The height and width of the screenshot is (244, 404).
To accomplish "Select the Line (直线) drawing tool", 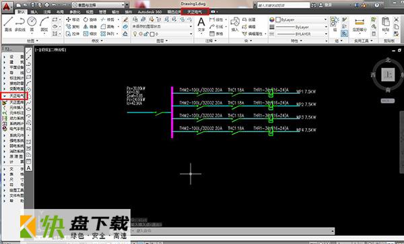I will click(8, 24).
